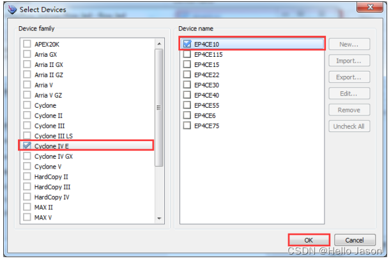Check the EP4CE6 device box

187,116
